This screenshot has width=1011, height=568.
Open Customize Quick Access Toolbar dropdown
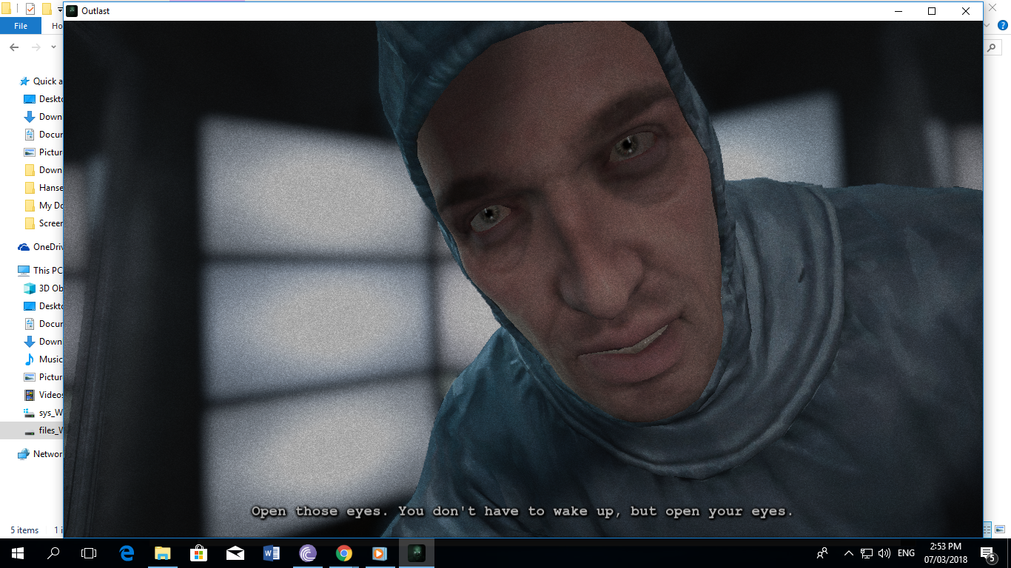[60, 10]
